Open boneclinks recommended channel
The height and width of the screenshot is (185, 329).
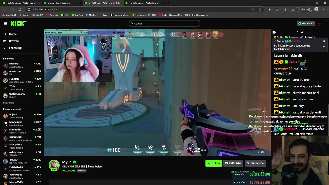pyautogui.click(x=22, y=123)
